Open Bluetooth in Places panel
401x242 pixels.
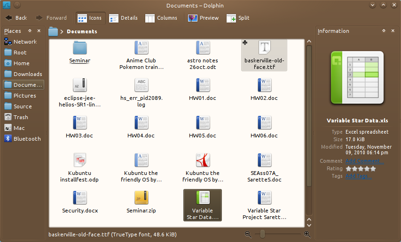[x=24, y=139]
